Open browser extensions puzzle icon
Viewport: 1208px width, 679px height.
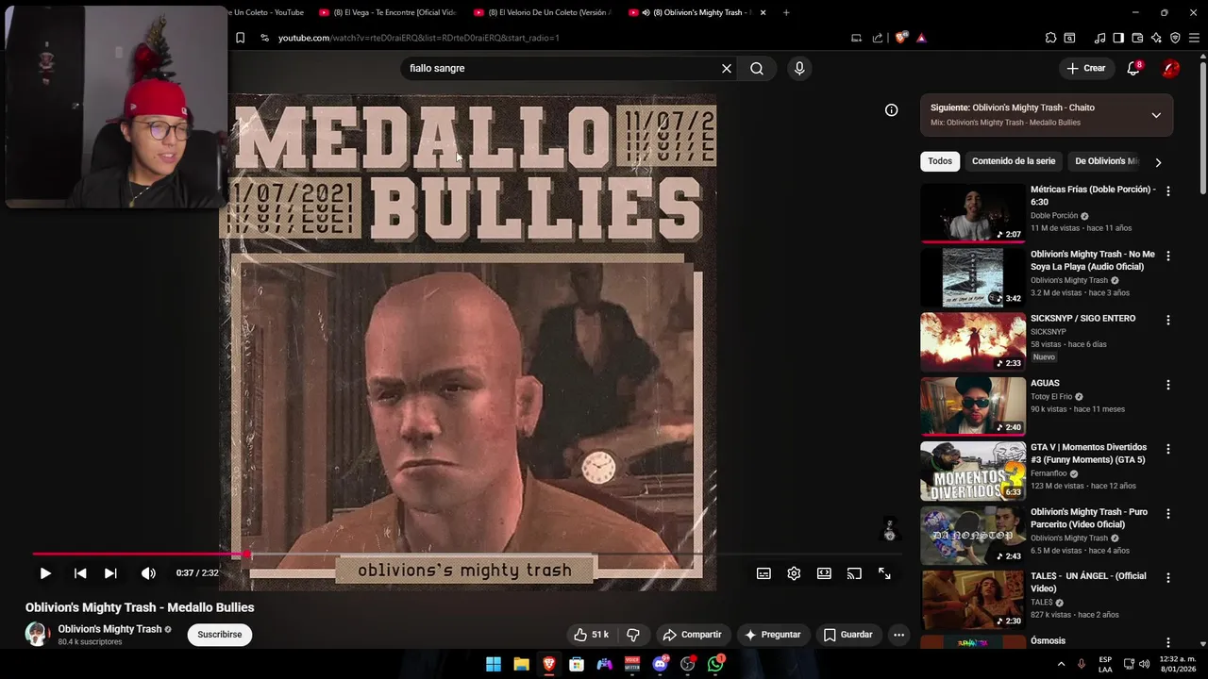pyautogui.click(x=1050, y=38)
